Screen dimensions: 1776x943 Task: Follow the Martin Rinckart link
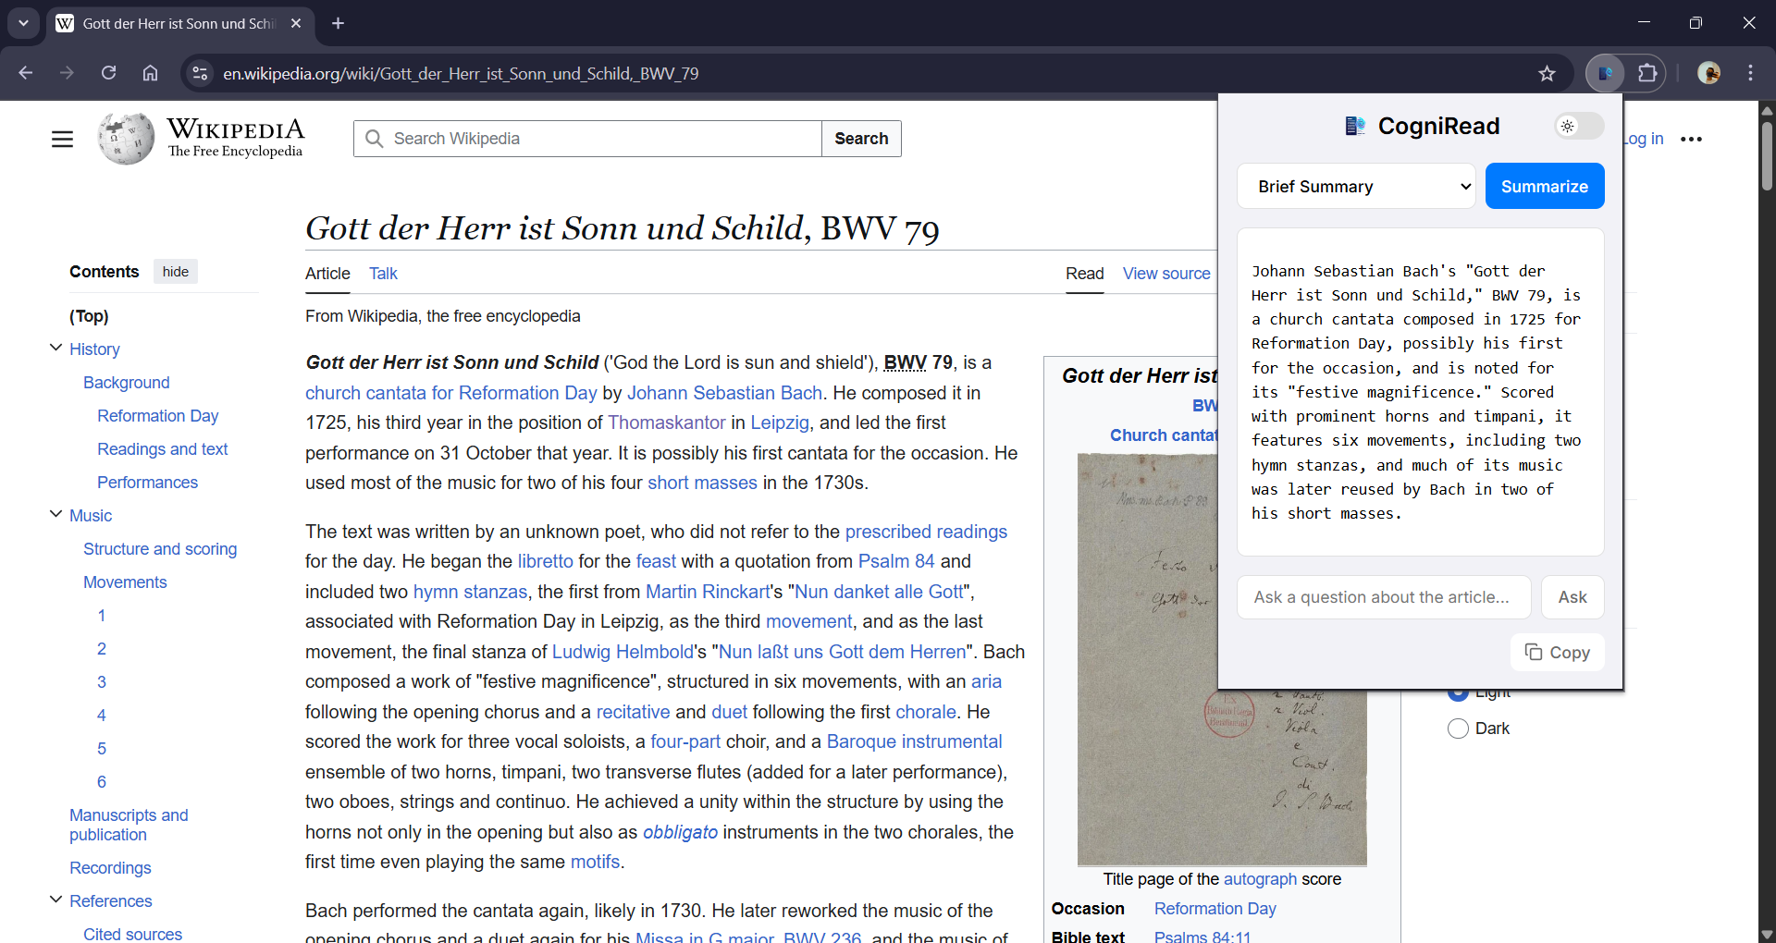708,592
